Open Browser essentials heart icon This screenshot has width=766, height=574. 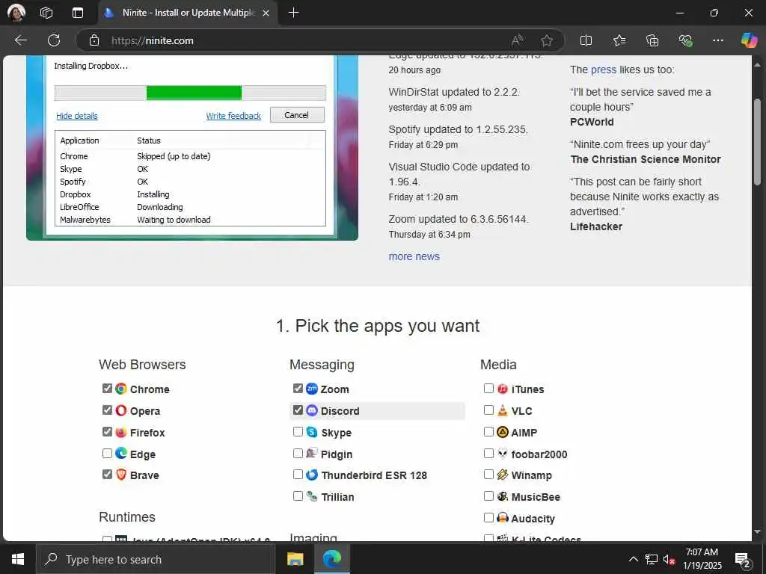coord(685,40)
